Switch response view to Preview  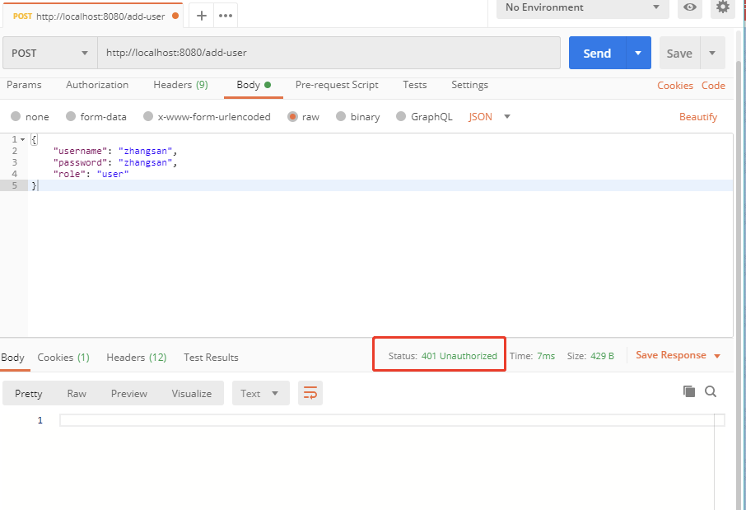pos(129,393)
